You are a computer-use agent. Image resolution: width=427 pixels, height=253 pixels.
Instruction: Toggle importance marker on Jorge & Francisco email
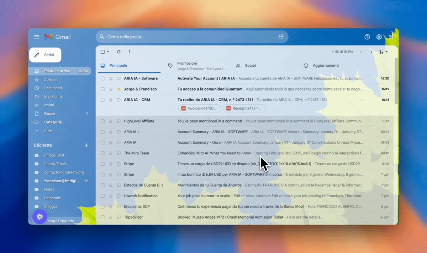pyautogui.click(x=119, y=89)
